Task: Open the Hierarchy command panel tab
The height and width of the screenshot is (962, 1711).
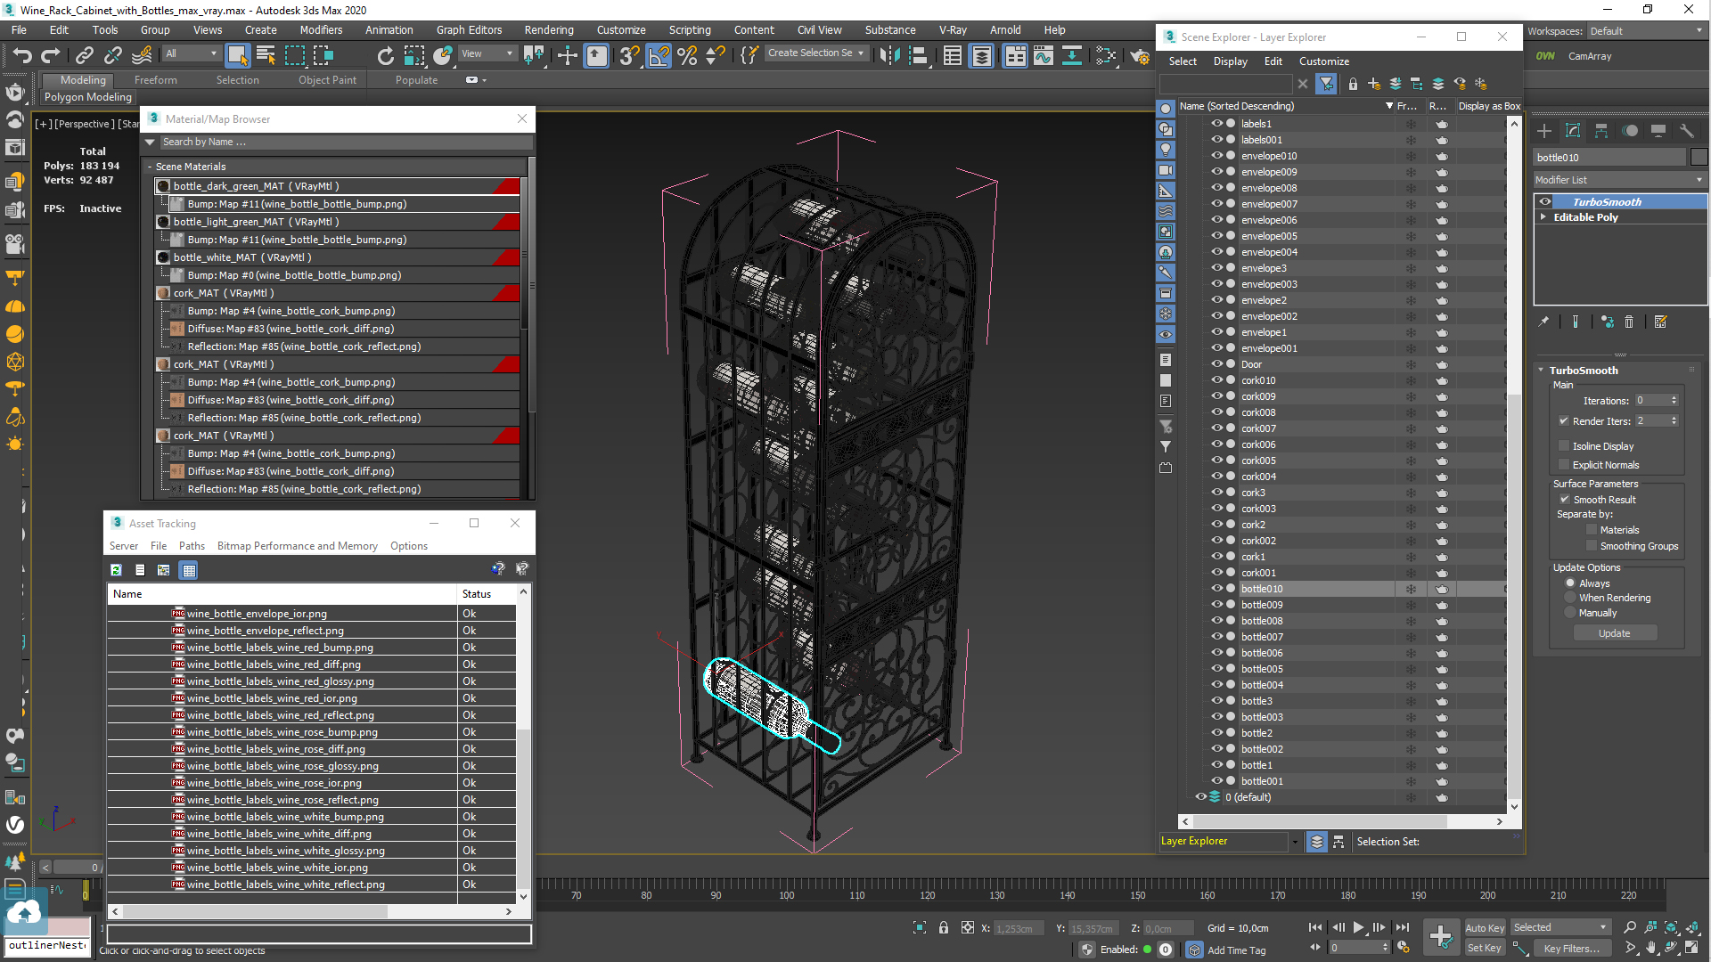Action: pos(1601,131)
